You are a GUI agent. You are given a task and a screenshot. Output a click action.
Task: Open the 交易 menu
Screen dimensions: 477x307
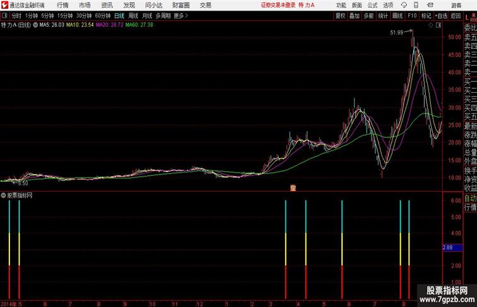point(205,5)
